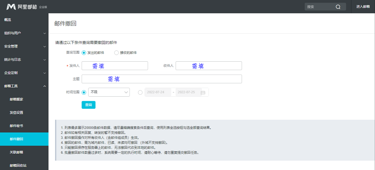Collapse 邮箱工具 sidebar section
This screenshot has height=170, width=375.
tap(24, 86)
